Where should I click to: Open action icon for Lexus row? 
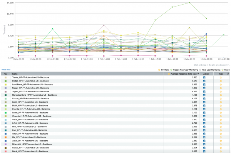point(204,113)
